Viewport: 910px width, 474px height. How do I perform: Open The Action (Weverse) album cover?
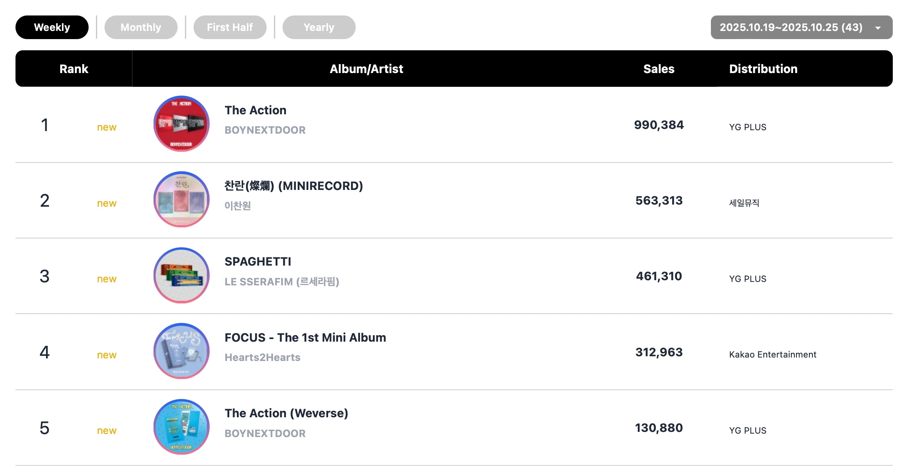coord(181,427)
